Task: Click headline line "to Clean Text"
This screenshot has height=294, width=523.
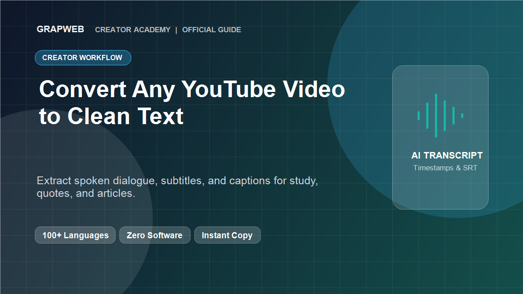Action: click(111, 116)
